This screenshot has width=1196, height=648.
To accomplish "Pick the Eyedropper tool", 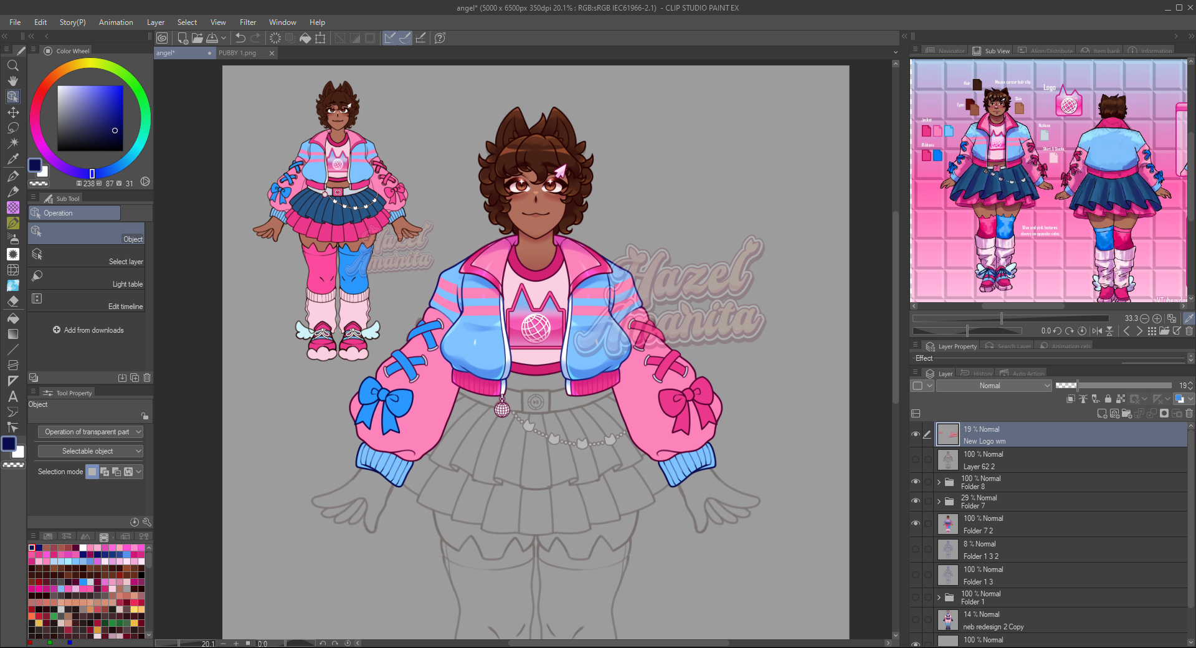I will [x=12, y=159].
